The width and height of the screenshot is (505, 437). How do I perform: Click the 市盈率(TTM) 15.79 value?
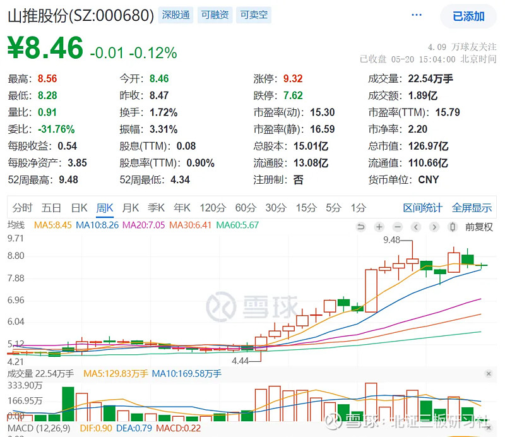click(x=448, y=112)
